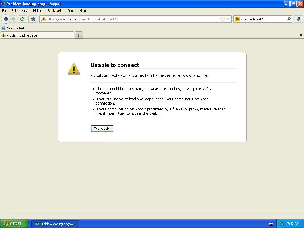Viewport: 304px width, 228px height.
Task: Open the Edit menu
Action: coord(14,11)
